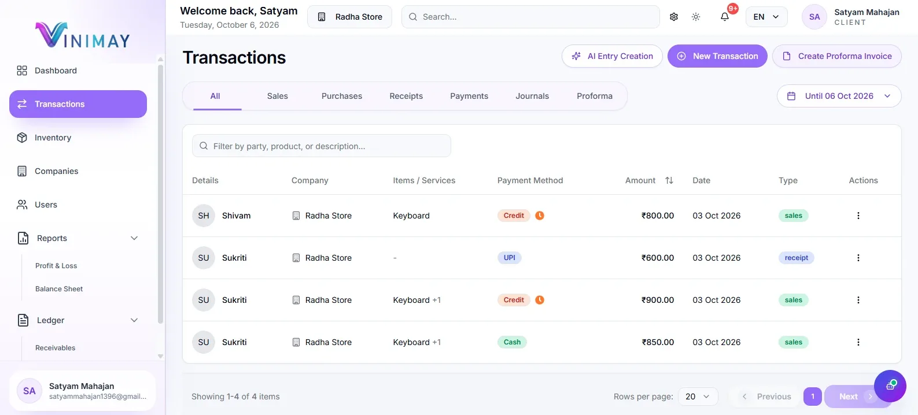Select the All transactions tab

click(x=215, y=96)
